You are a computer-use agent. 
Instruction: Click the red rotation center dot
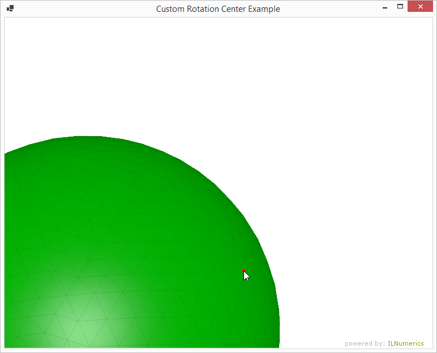243,271
